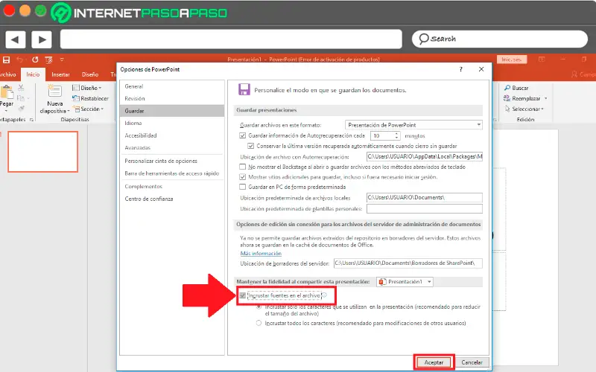Select Accesibilidad in options sidebar

pos(172,135)
